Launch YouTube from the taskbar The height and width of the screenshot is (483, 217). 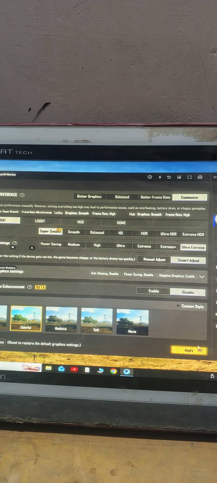[74, 369]
